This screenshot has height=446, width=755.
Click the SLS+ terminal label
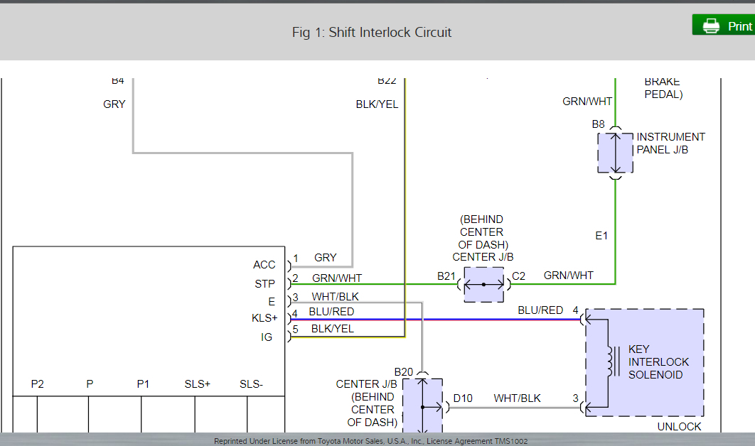[197, 384]
